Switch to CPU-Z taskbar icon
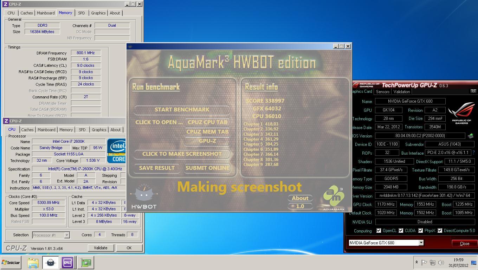This screenshot has height=270, width=478. [x=67, y=263]
